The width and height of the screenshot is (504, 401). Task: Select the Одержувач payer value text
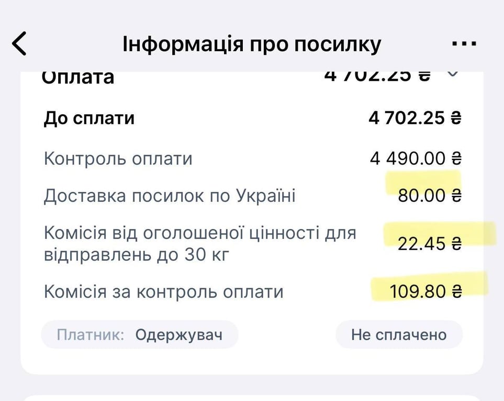pos(179,335)
